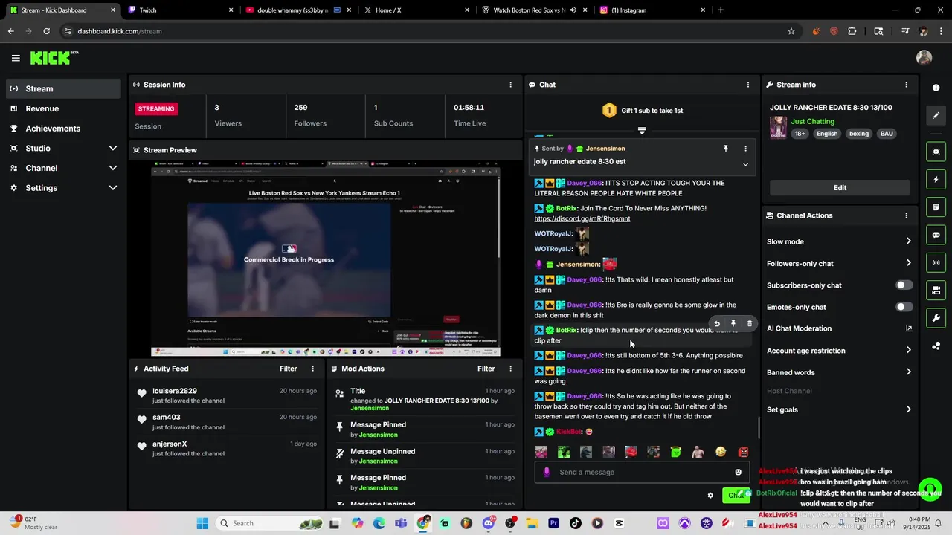Select Stream in the sidebar
The width and height of the screenshot is (952, 535).
pos(63,88)
